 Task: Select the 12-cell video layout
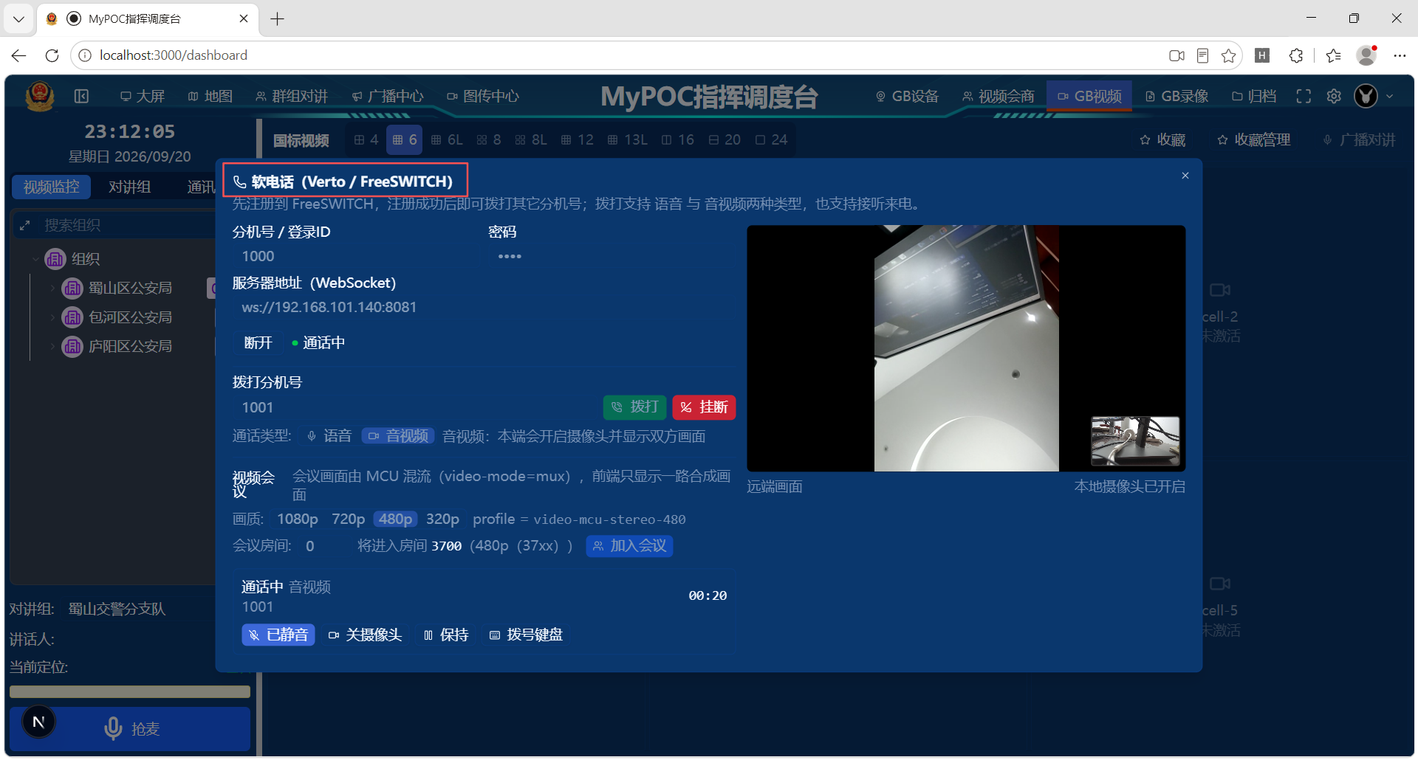pos(578,140)
